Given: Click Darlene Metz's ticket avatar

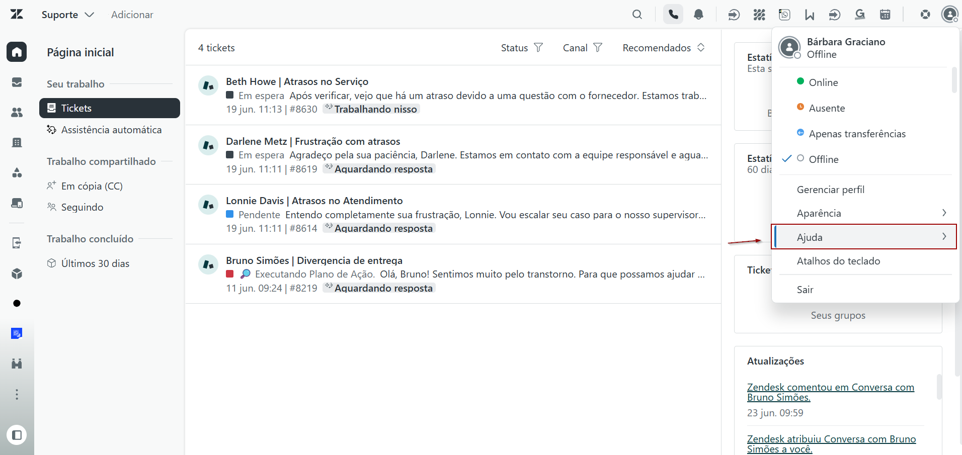Looking at the screenshot, I should [208, 145].
